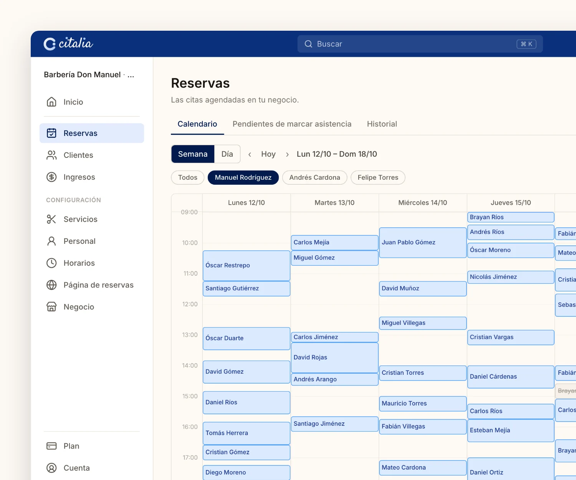Open Mauricio Torres appointment

click(x=423, y=404)
